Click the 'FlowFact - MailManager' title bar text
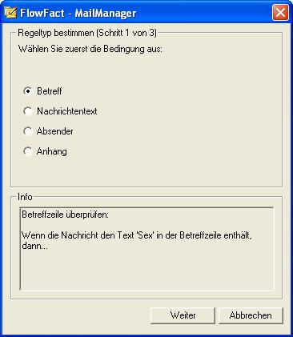This screenshot has width=293, height=337. [x=78, y=13]
